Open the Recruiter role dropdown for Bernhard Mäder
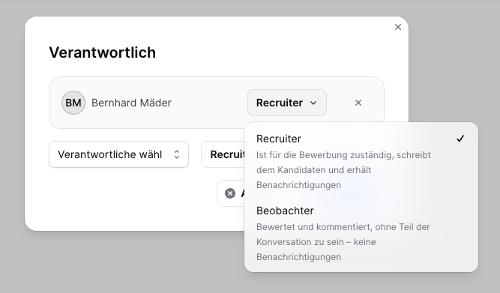This screenshot has width=500, height=293. 286,103
